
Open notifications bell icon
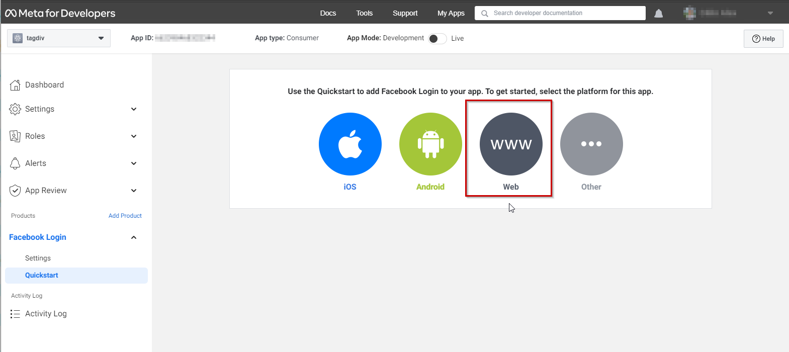(658, 14)
